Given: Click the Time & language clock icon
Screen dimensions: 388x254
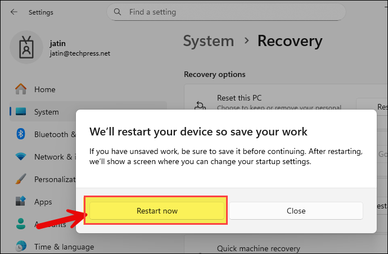Looking at the screenshot, I should (21, 246).
